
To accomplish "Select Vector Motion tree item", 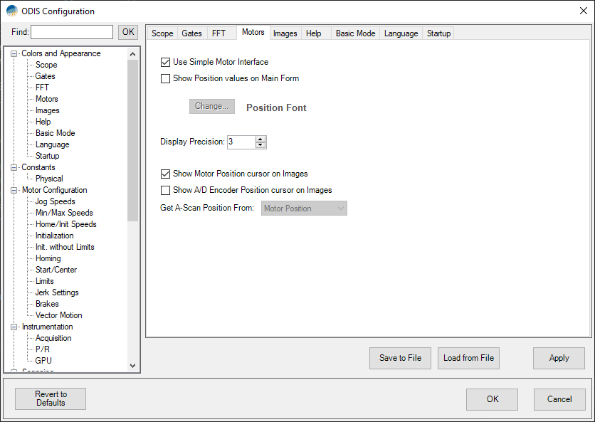I will [58, 315].
